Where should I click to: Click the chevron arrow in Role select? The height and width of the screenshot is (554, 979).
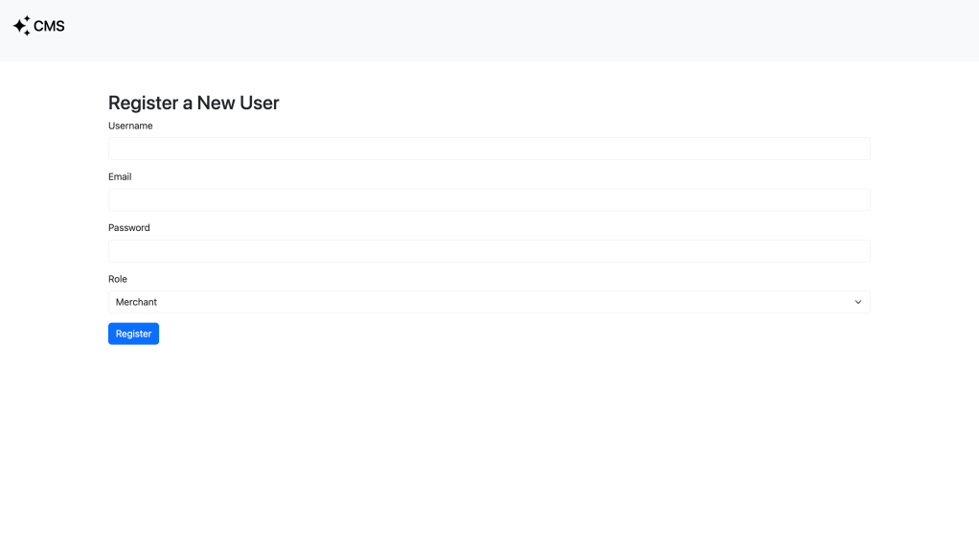(858, 302)
